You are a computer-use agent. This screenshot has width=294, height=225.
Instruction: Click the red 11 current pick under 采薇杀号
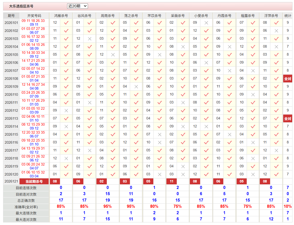pyautogui.click(x=172, y=181)
